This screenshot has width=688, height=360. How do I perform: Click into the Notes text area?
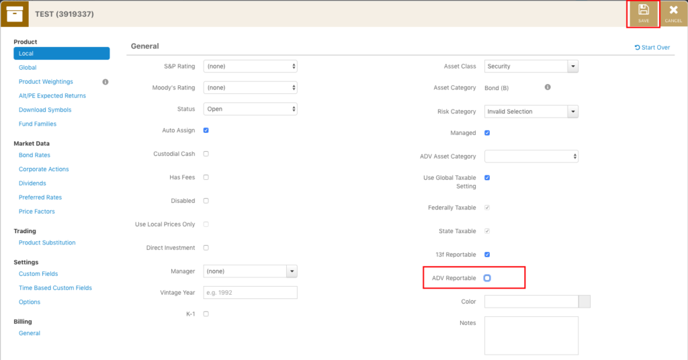tap(531, 336)
